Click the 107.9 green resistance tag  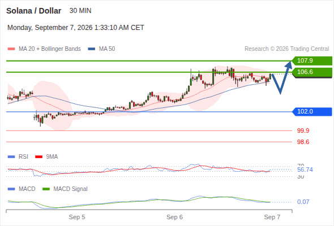coord(312,60)
